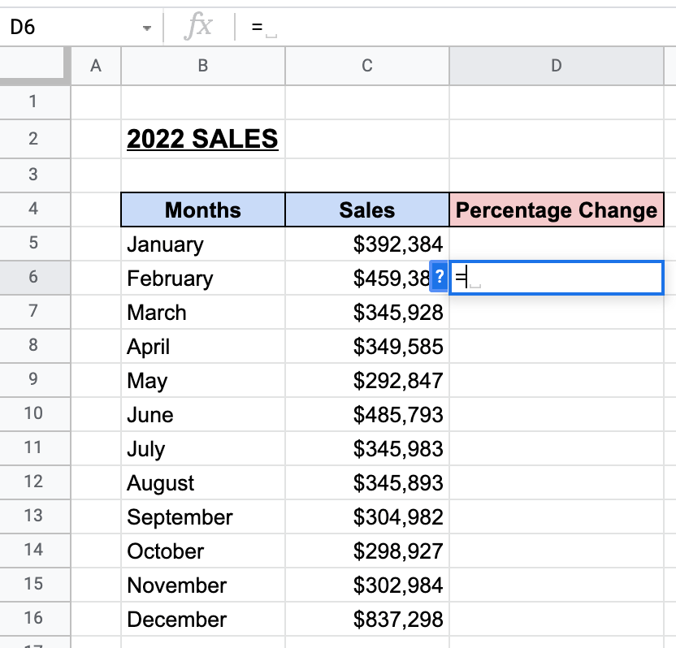Open the Name Box dropdown arrow
The height and width of the screenshot is (648, 676).
(x=147, y=26)
